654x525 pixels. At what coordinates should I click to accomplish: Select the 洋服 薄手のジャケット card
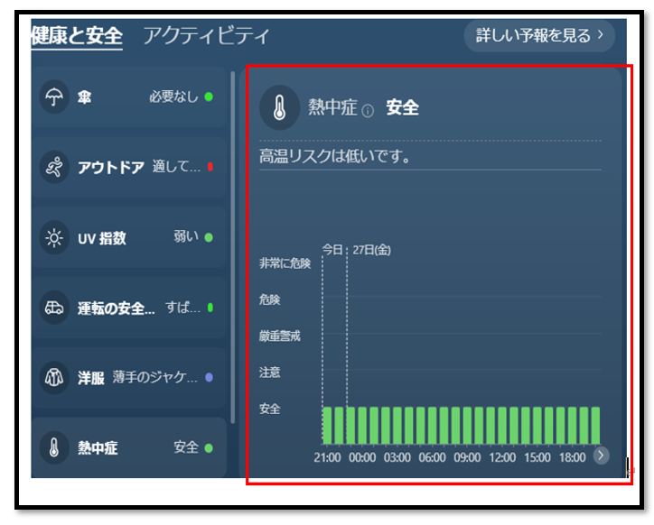(x=129, y=378)
